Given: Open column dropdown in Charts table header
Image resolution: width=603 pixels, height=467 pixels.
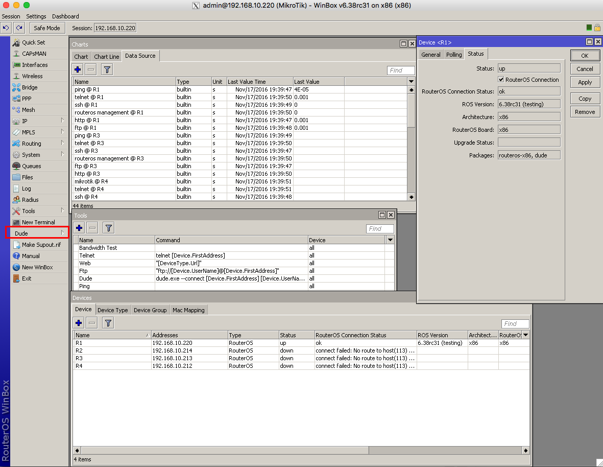Looking at the screenshot, I should pyautogui.click(x=411, y=82).
